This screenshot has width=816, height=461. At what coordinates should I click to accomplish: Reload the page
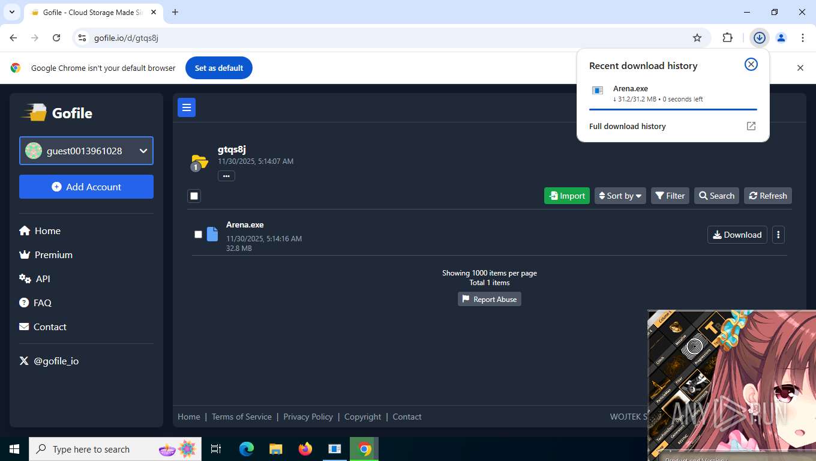(56, 38)
